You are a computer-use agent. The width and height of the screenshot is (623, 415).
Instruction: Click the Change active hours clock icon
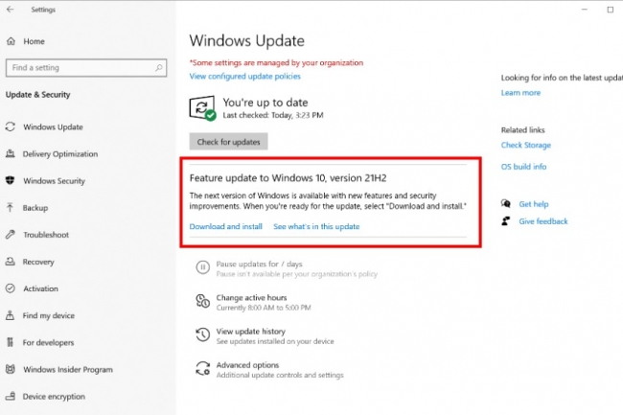202,301
